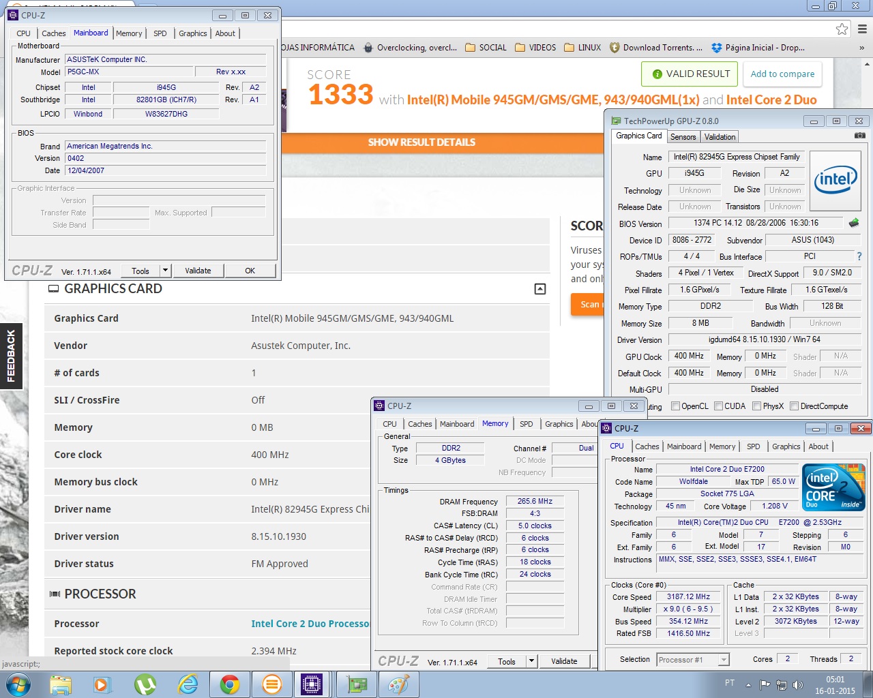The image size is (873, 698).
Task: Open Internet Explorer from taskbar
Action: click(188, 684)
